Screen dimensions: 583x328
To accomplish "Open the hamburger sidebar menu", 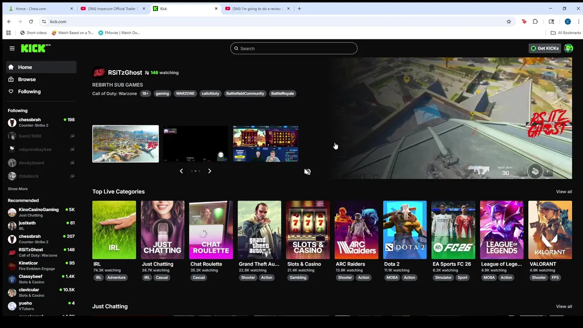I will click(x=12, y=48).
